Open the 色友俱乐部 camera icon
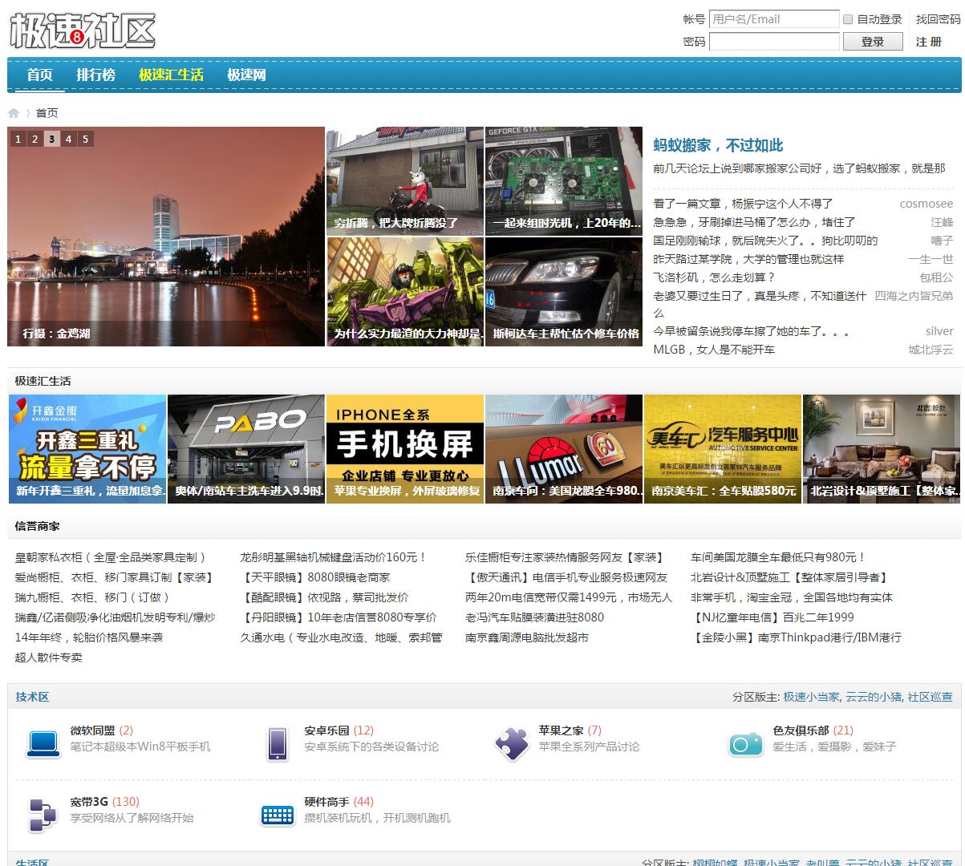The width and height of the screenshot is (965, 866). coord(746,744)
